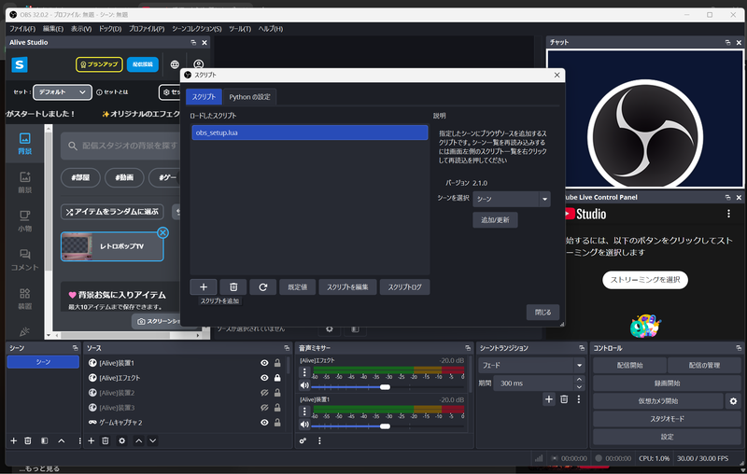Screen dimensions: 747x474
Task: Remove the scene transition with the trash icon
Action: point(564,399)
